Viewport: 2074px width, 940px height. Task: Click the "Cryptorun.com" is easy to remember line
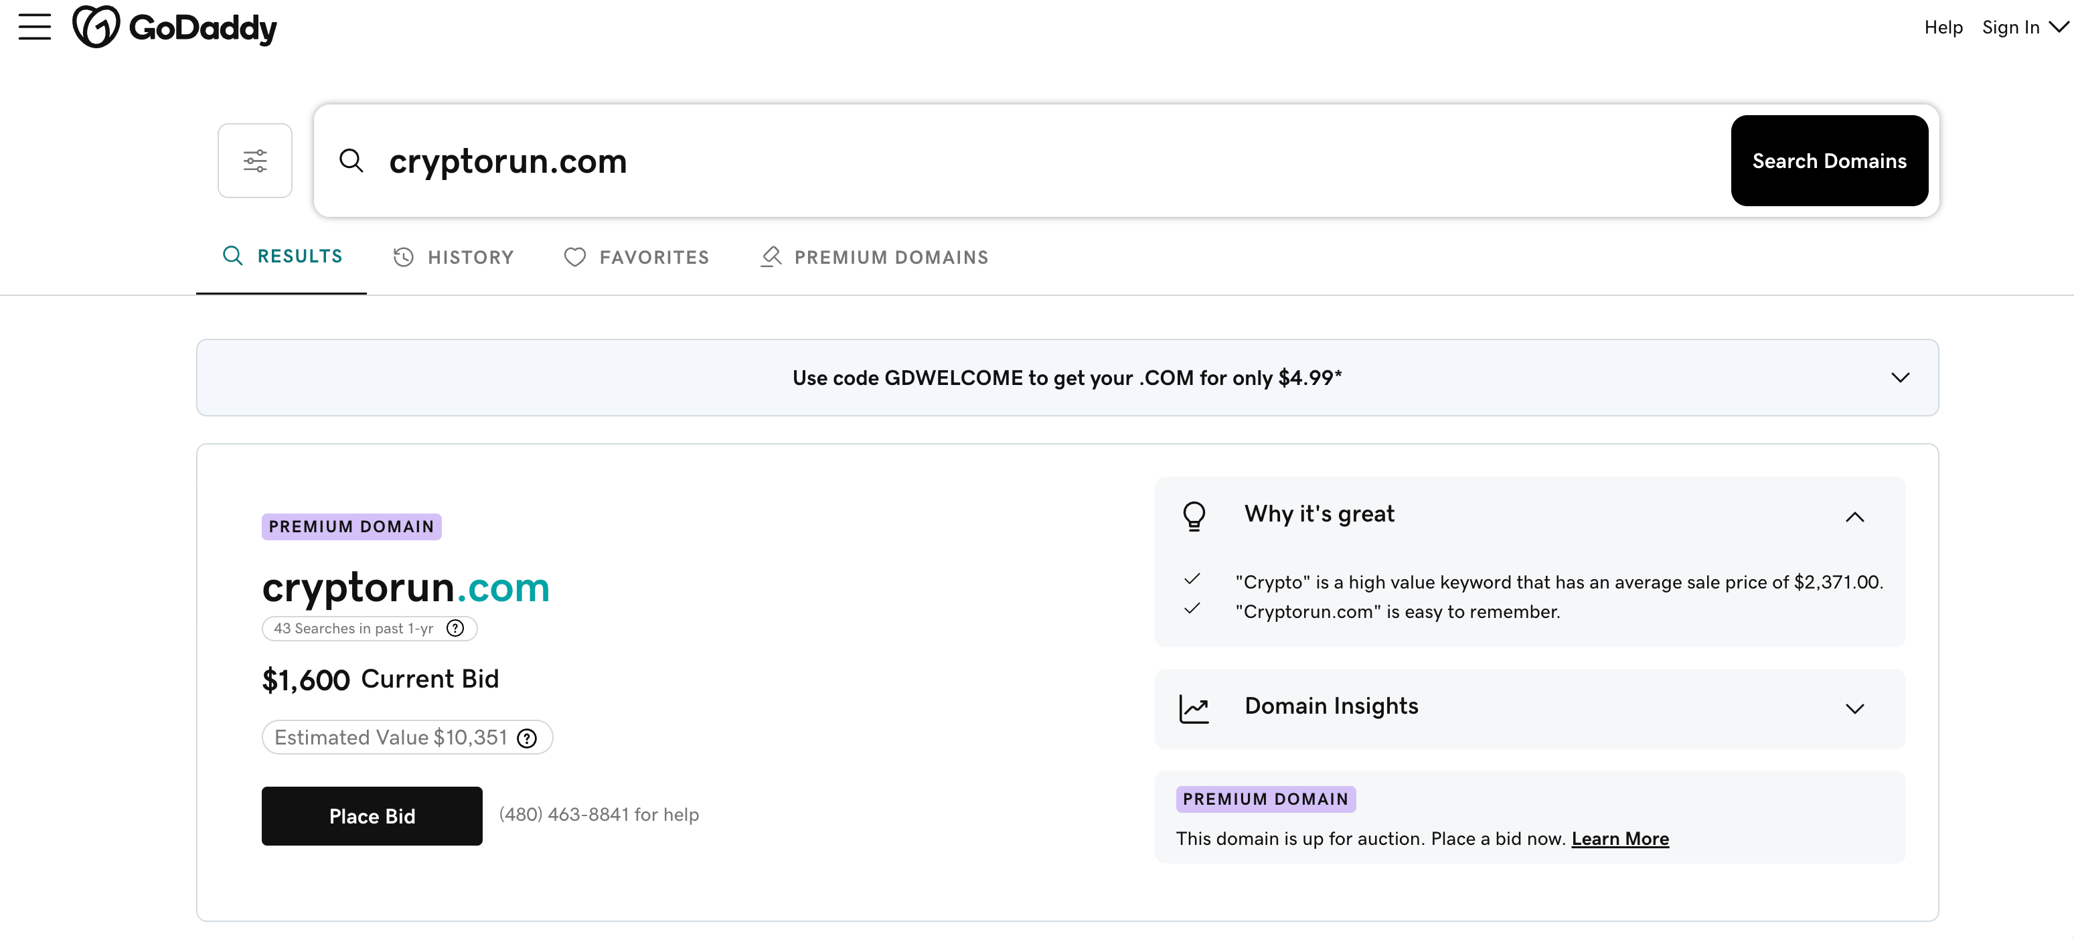(1398, 611)
